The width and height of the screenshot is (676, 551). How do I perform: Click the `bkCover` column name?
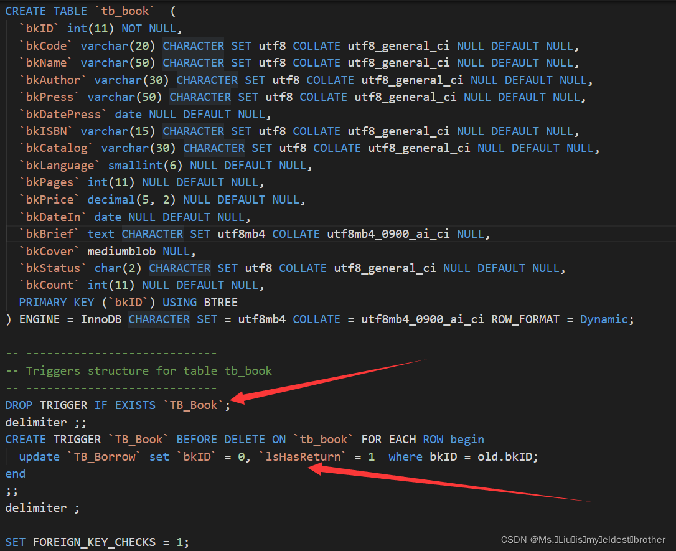tap(50, 251)
